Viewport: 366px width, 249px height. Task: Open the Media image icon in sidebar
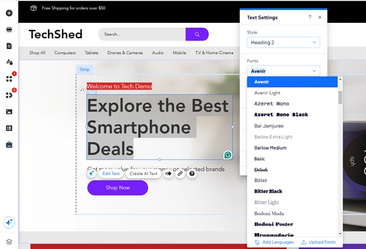pos(9,112)
